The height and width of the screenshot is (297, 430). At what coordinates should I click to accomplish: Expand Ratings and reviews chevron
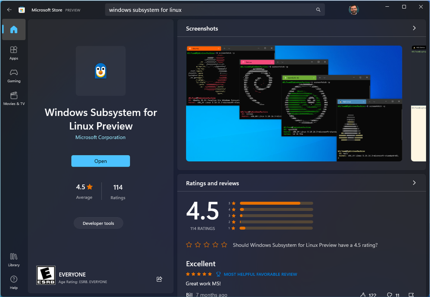click(x=414, y=183)
